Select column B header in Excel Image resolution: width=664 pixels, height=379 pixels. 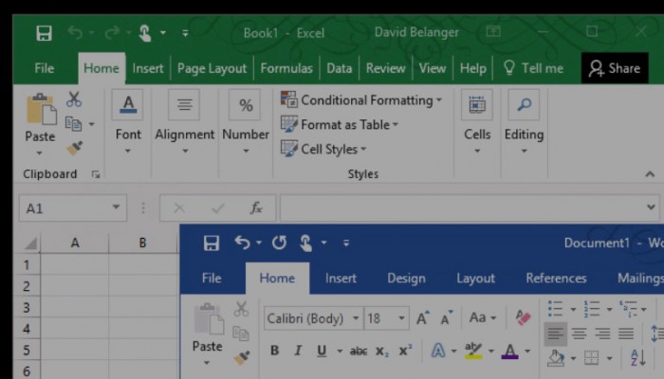142,244
